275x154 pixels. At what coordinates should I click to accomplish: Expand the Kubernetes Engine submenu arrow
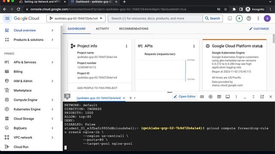pos(52,110)
